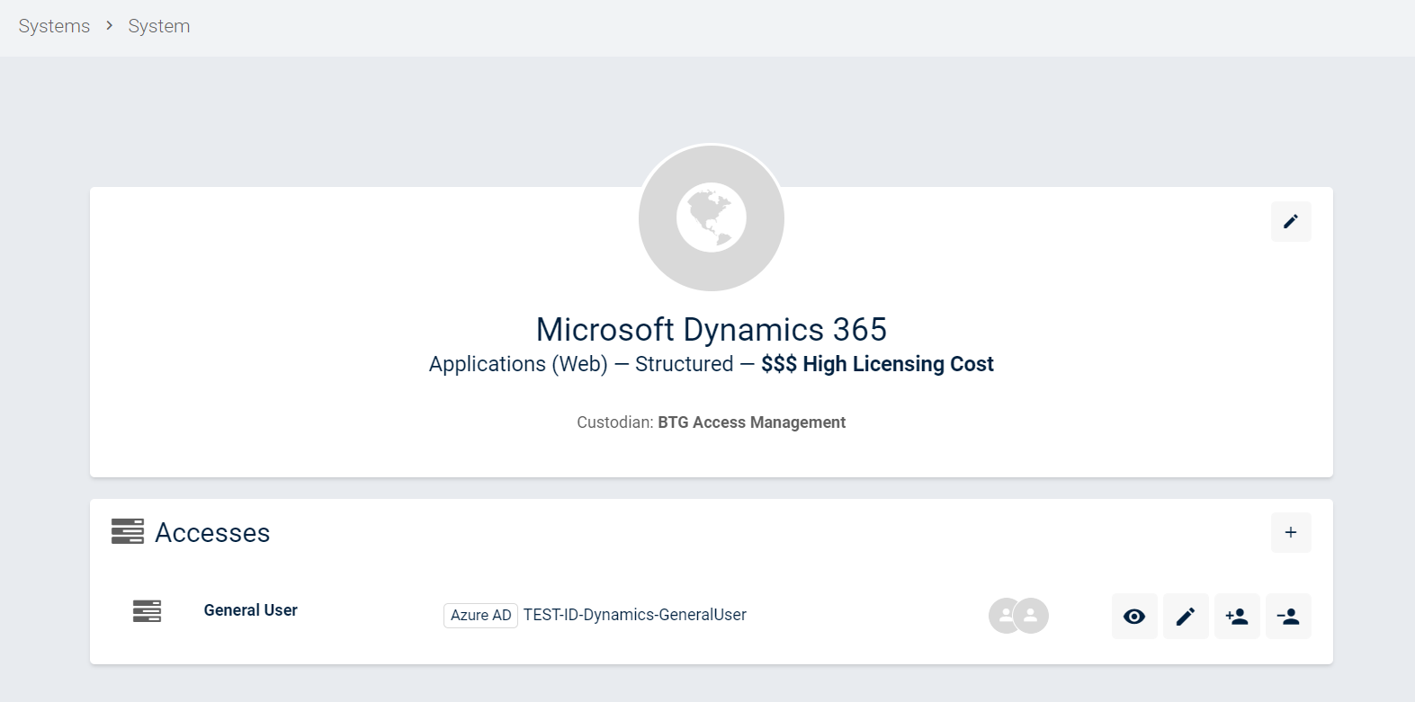Click the BTG Access Management custodian name
Viewport: 1415px width, 702px height.
tap(751, 422)
